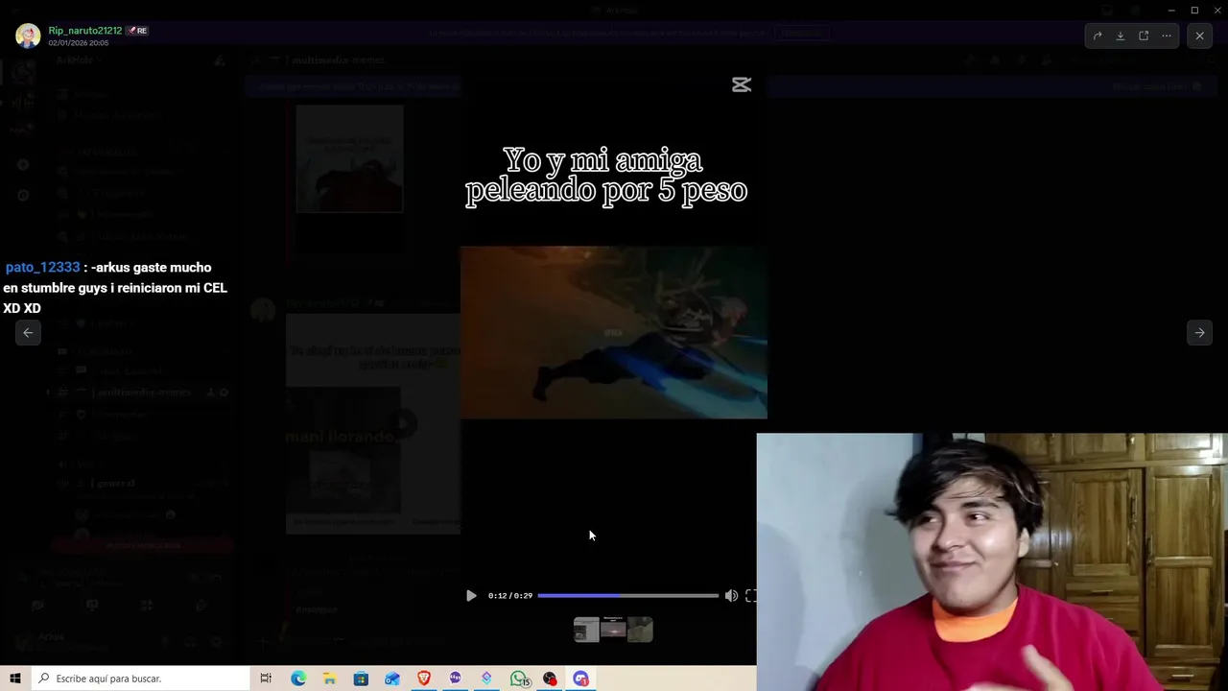The height and width of the screenshot is (691, 1228).
Task: Click the video frame showing the fight scene
Action: coord(613,332)
